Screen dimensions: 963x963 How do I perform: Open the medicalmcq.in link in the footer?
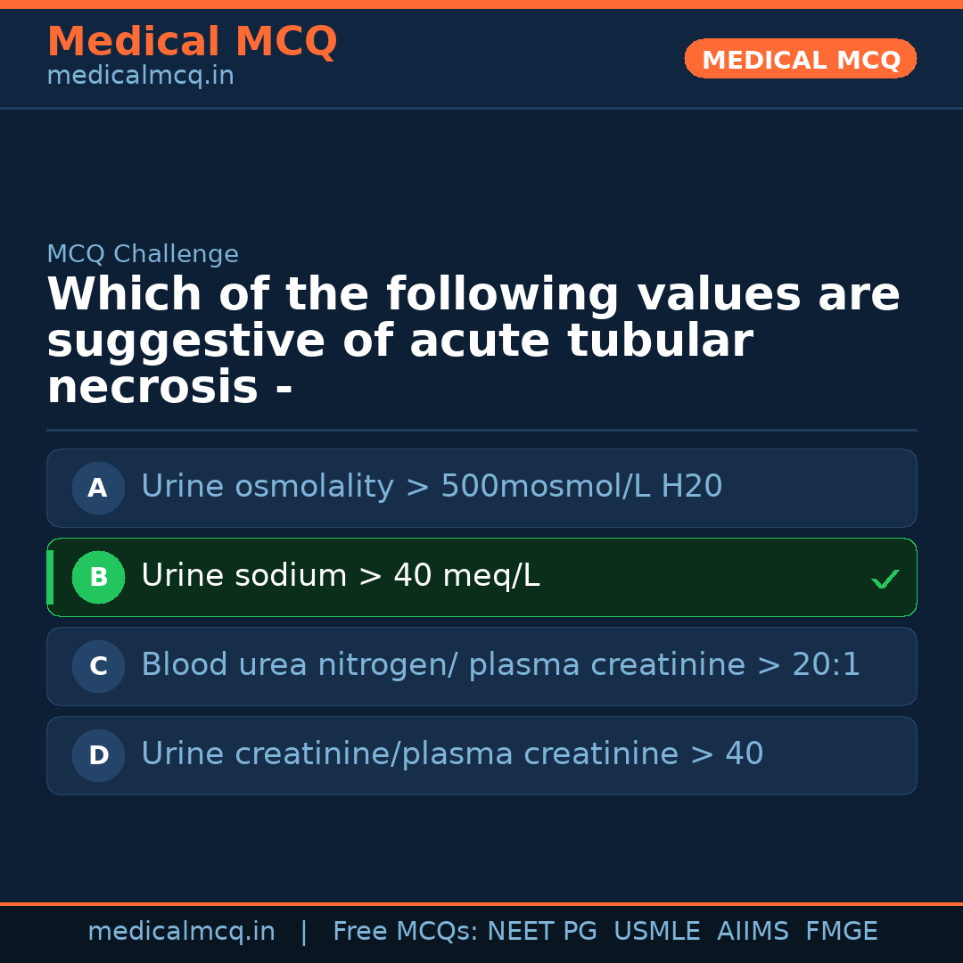(x=181, y=932)
